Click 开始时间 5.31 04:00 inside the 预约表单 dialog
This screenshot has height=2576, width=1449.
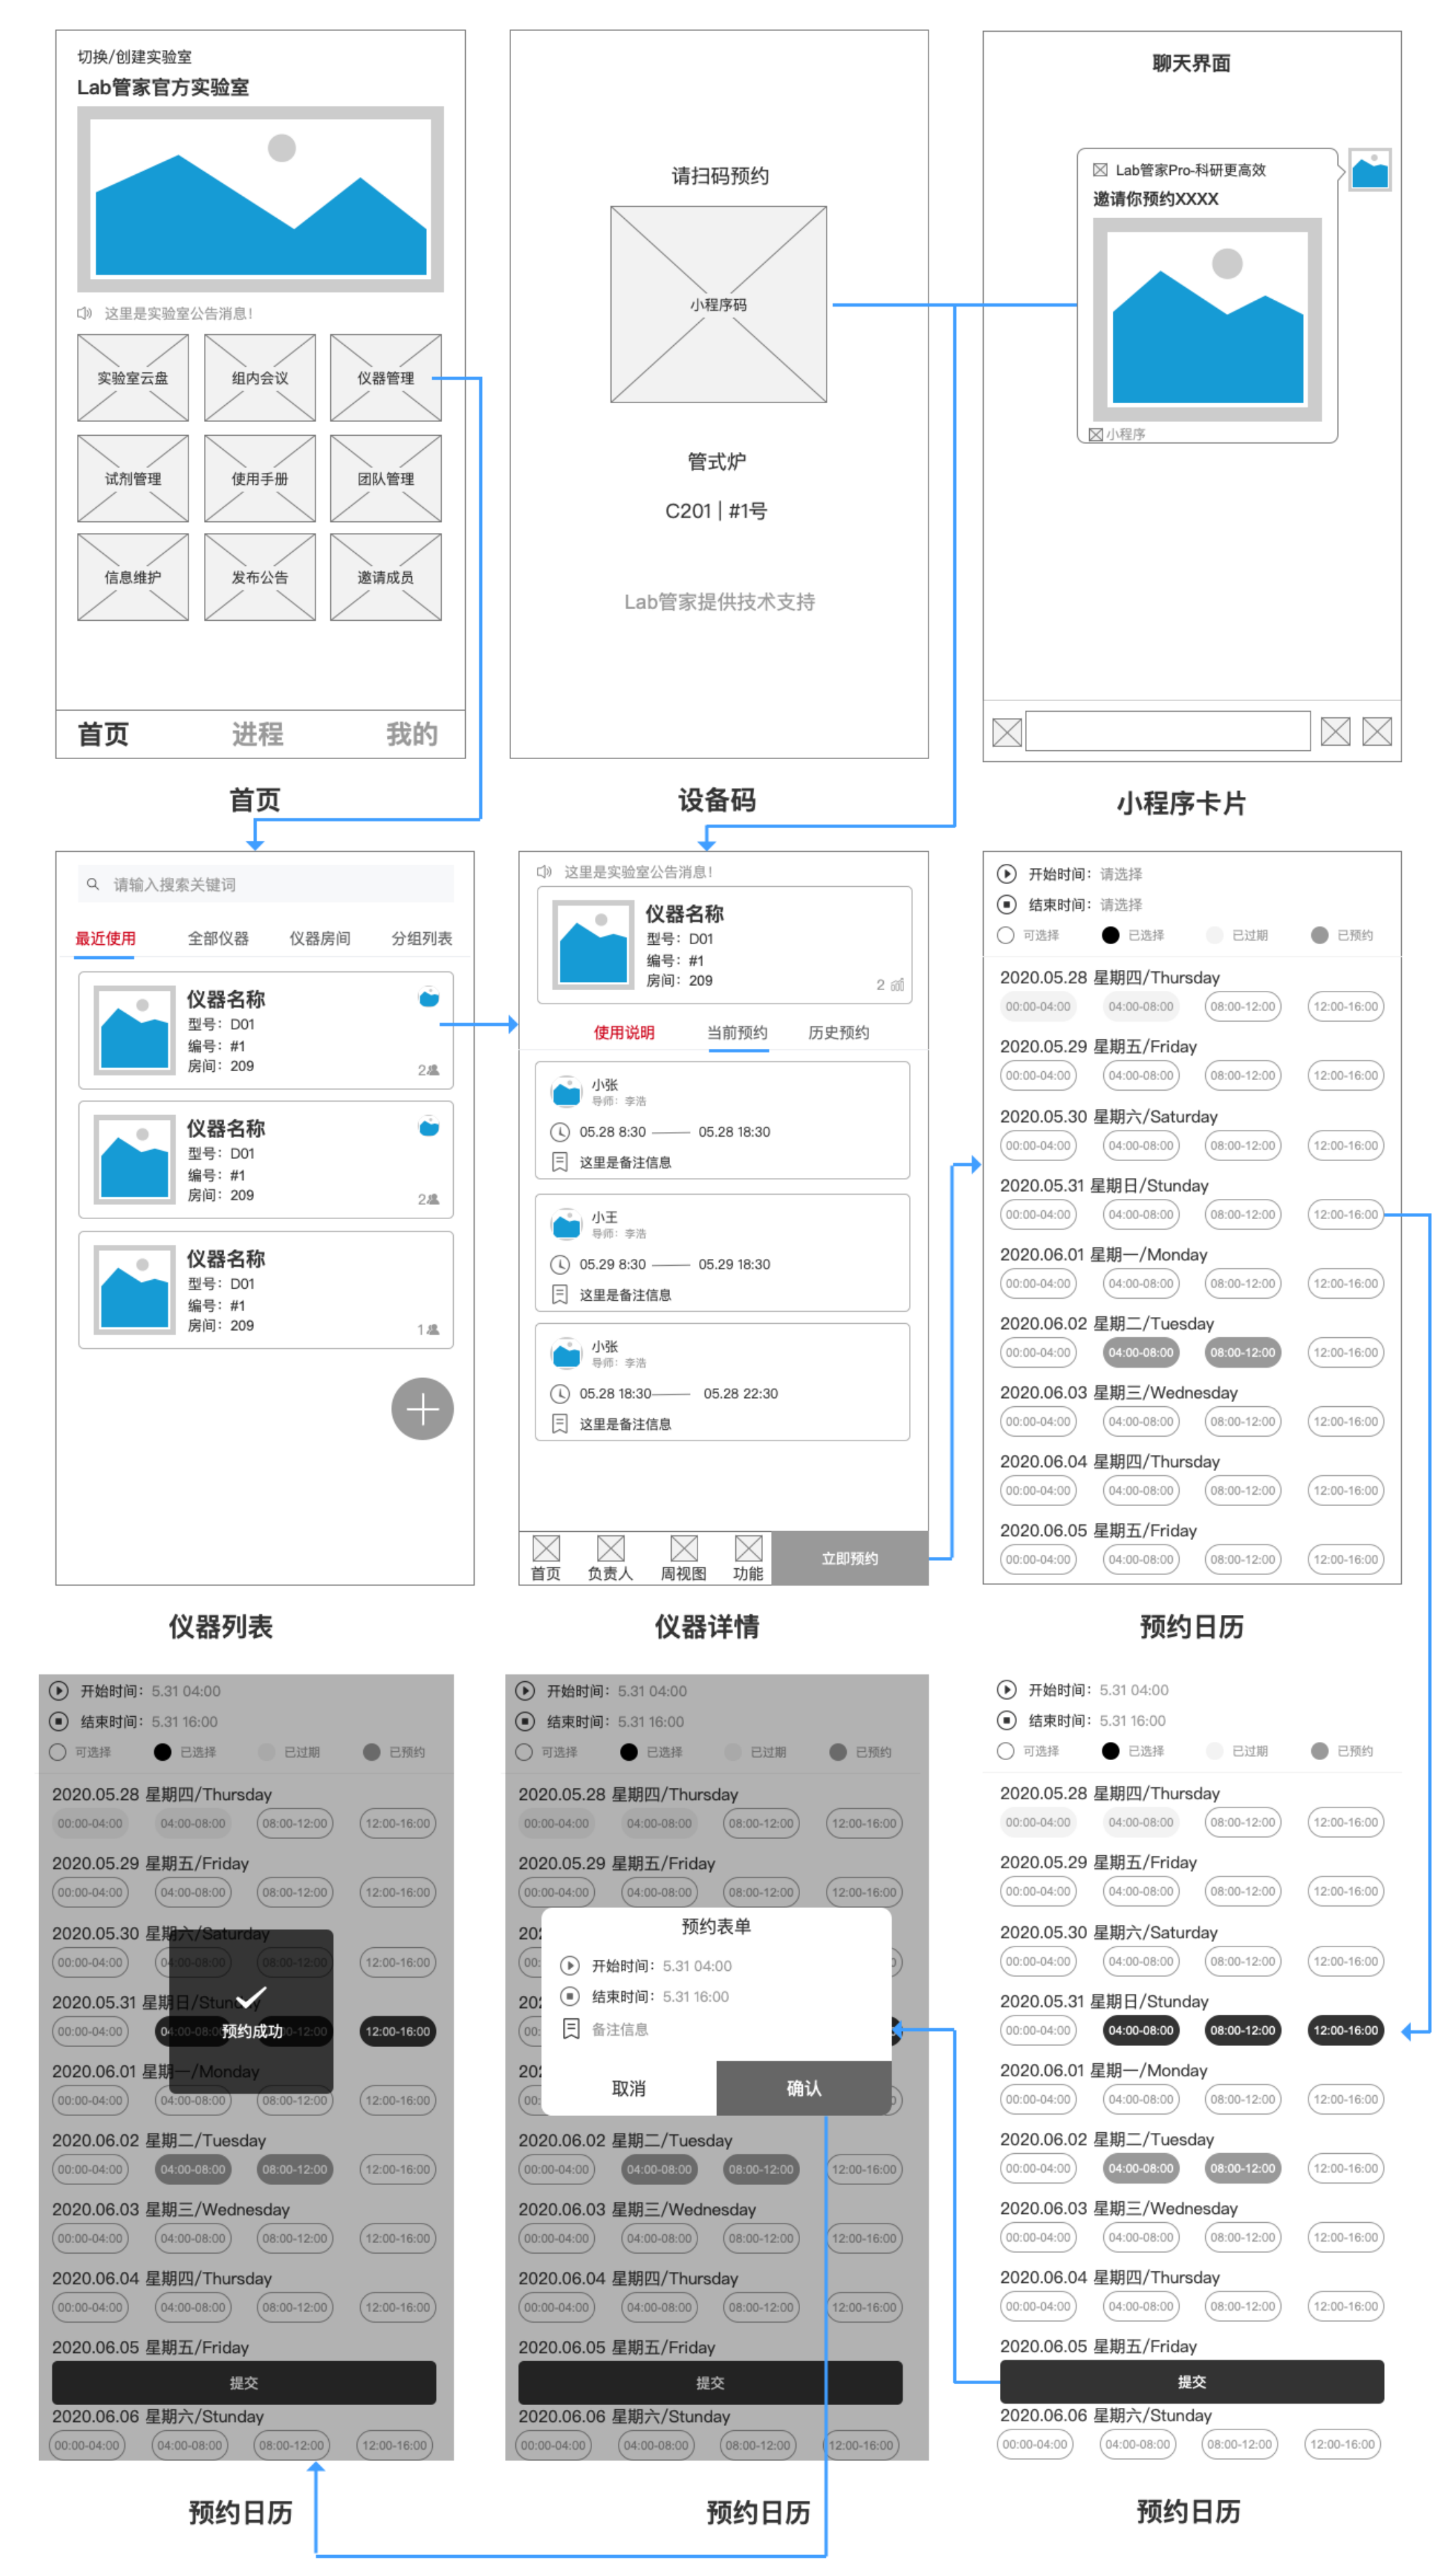(x=647, y=1966)
